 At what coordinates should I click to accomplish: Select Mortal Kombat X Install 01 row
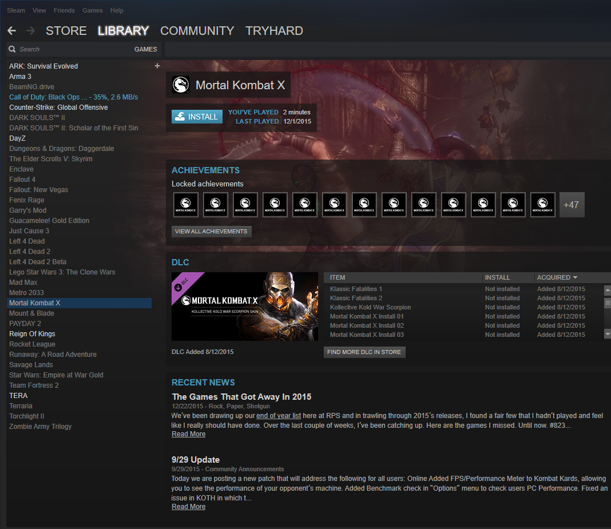[x=463, y=316]
